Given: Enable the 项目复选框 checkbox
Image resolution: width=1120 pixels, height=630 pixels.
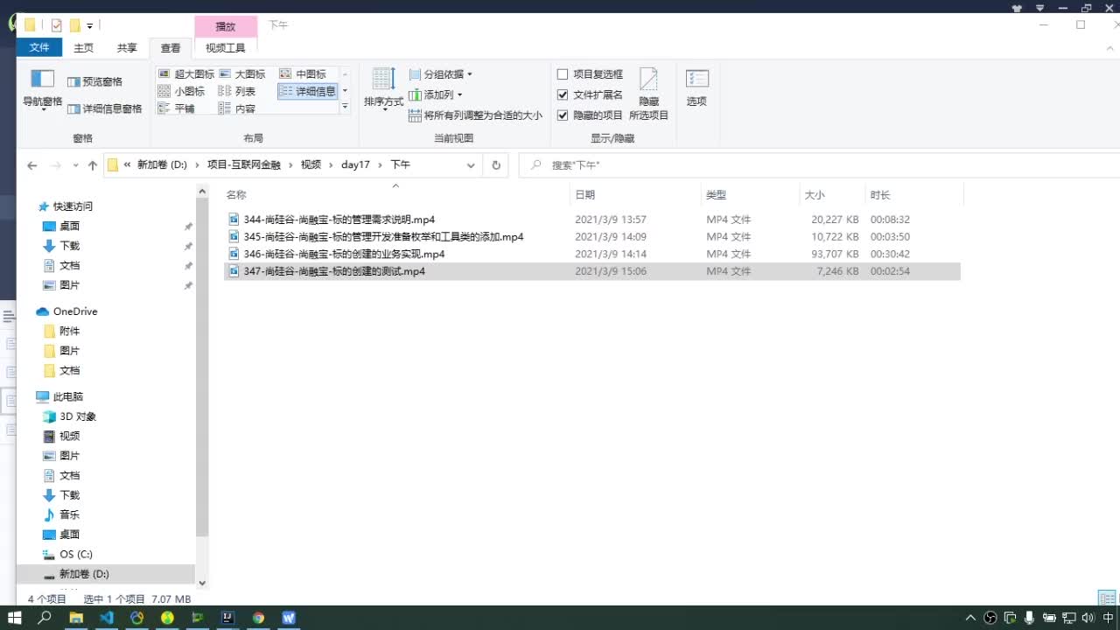Looking at the screenshot, I should [x=563, y=74].
